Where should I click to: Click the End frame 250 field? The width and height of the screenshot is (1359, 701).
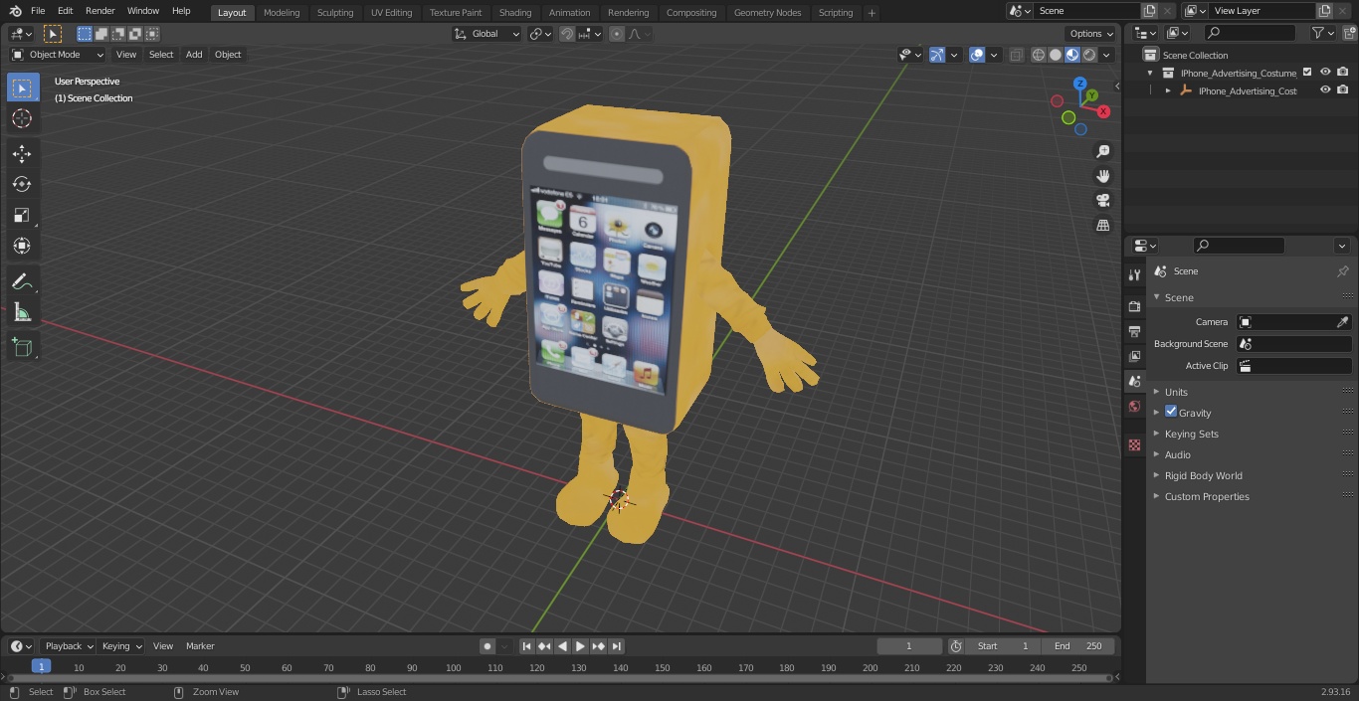tap(1078, 646)
